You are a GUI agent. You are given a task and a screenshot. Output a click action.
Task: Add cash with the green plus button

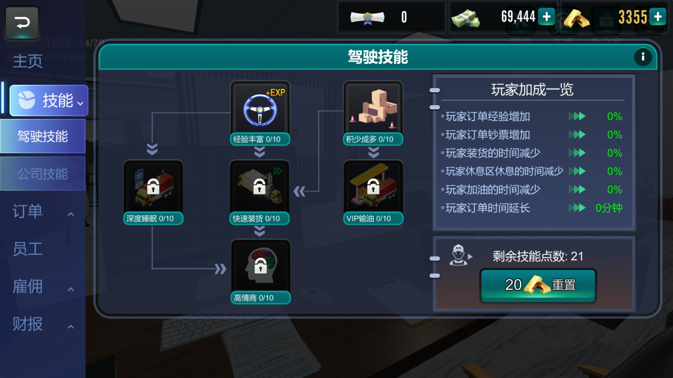pos(546,17)
